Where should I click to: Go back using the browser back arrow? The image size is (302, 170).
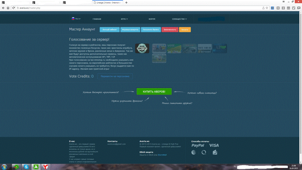coord(3,8)
